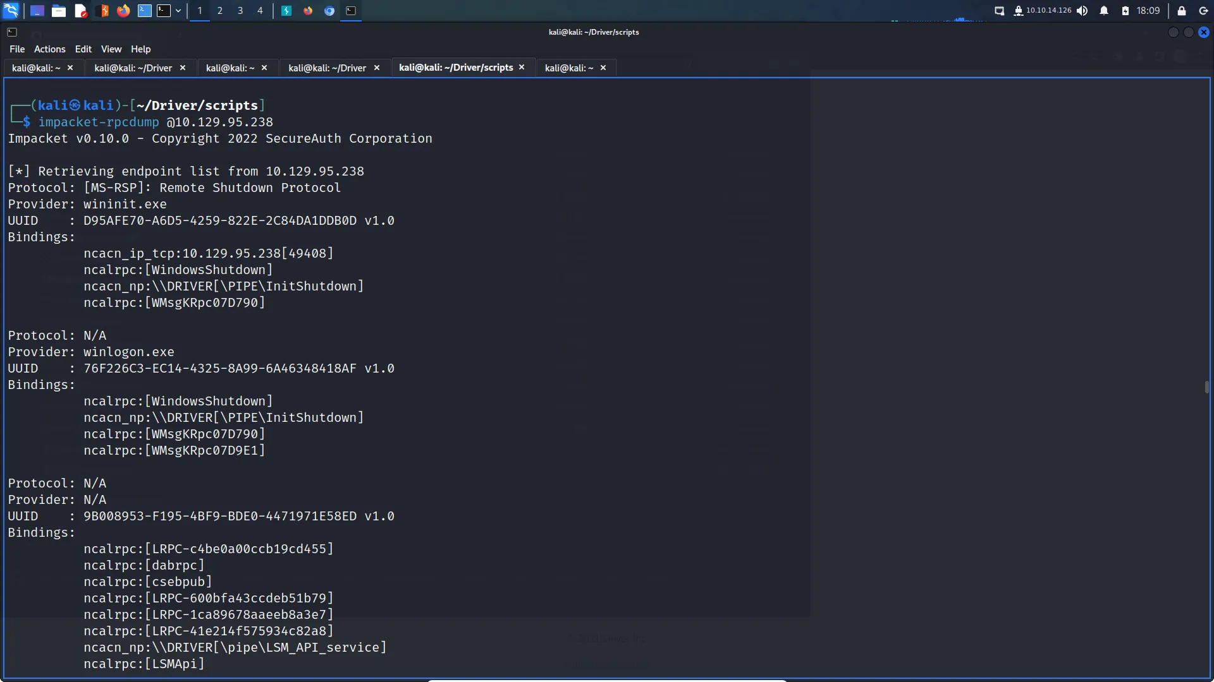The height and width of the screenshot is (682, 1214).
Task: Lock the screen with the padlock icon
Action: [x=1182, y=11]
